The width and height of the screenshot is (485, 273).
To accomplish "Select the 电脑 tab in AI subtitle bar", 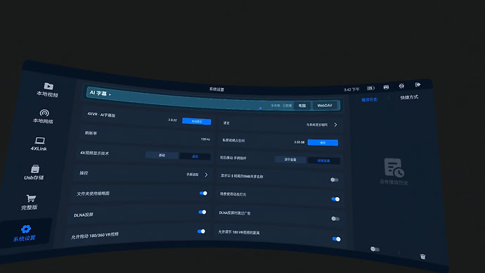I will coord(302,106).
